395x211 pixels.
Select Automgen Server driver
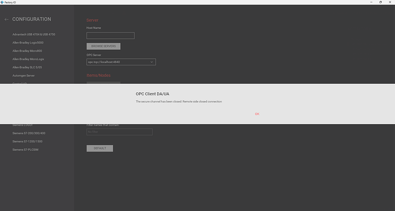click(x=23, y=75)
